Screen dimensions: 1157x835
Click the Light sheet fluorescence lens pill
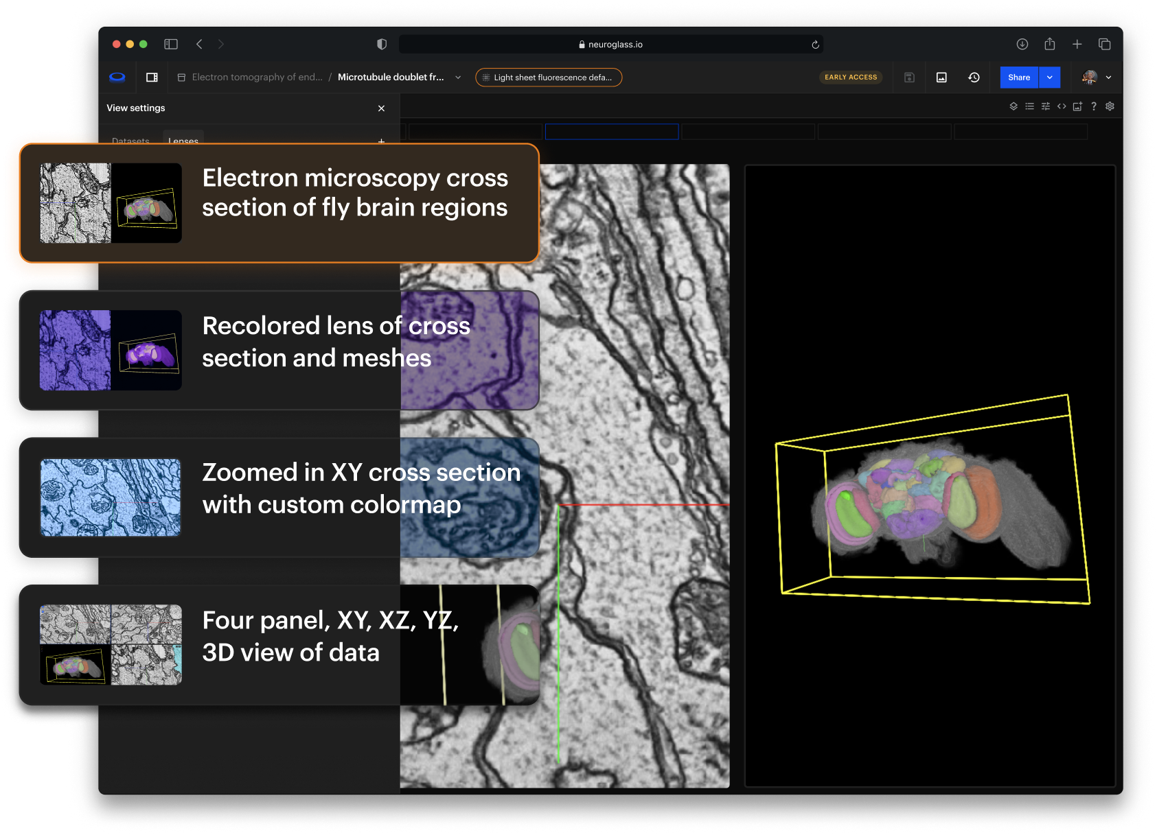549,78
